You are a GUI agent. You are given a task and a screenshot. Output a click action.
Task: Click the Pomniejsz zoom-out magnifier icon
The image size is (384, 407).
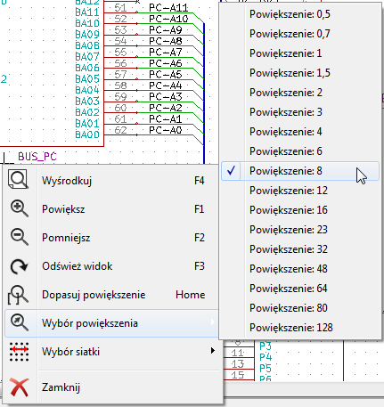pyautogui.click(x=20, y=237)
